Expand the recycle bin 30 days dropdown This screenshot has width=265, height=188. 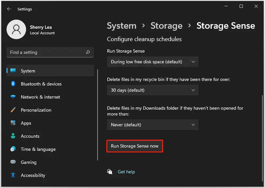152,90
